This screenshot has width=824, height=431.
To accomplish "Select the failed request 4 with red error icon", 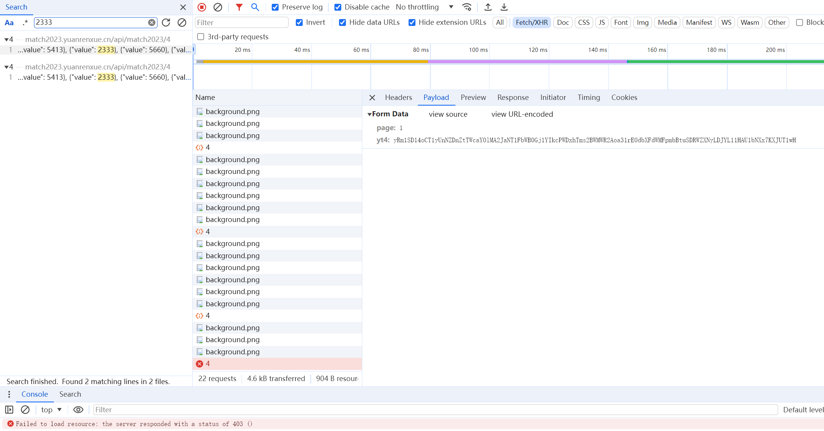I will pyautogui.click(x=277, y=364).
